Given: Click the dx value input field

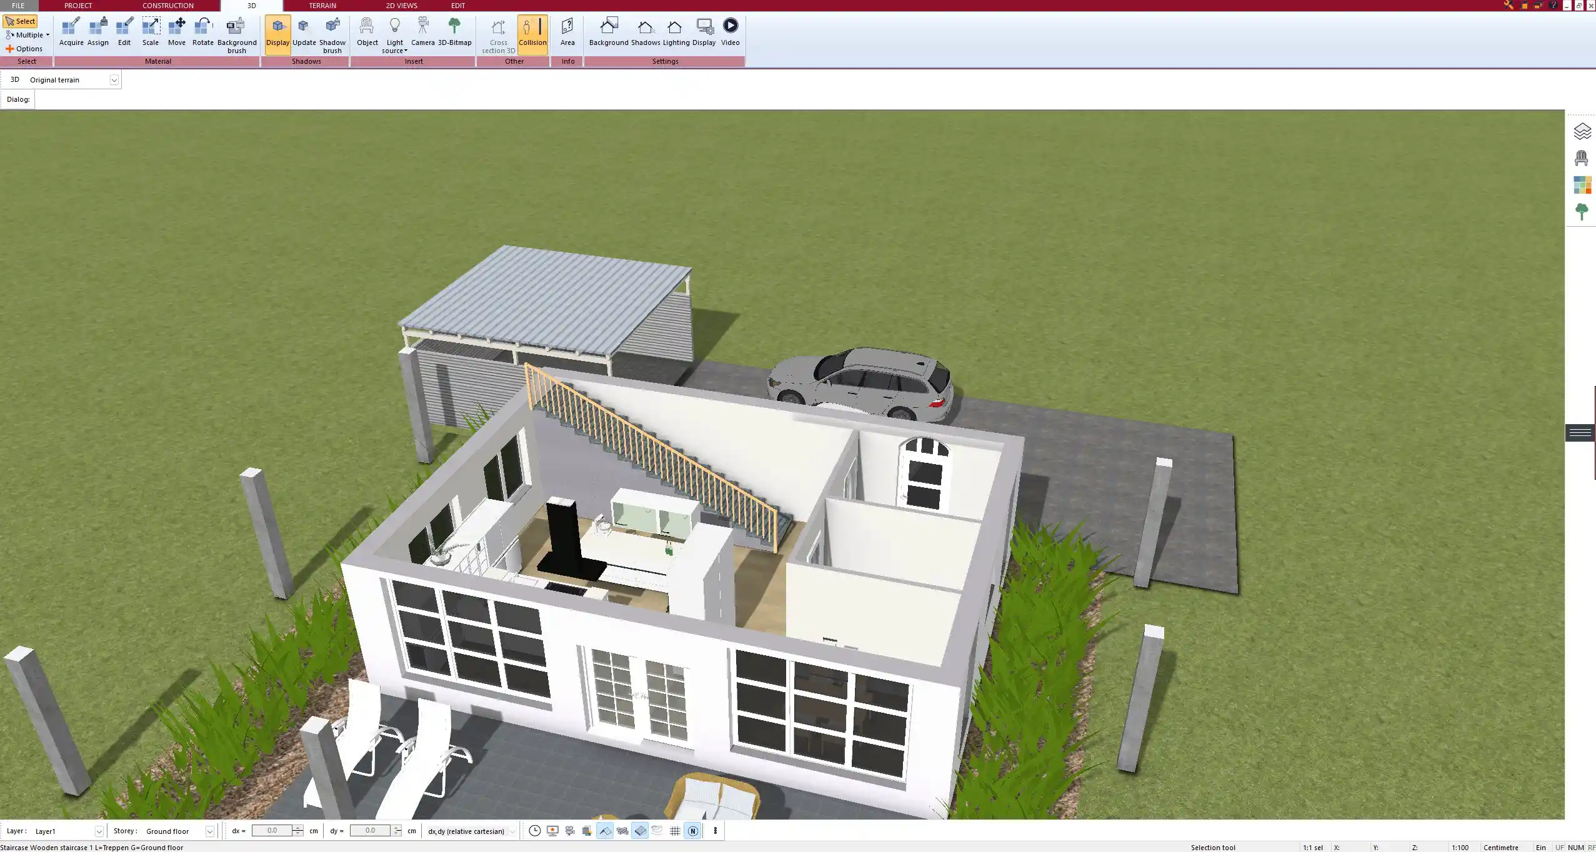Looking at the screenshot, I should click(272, 831).
